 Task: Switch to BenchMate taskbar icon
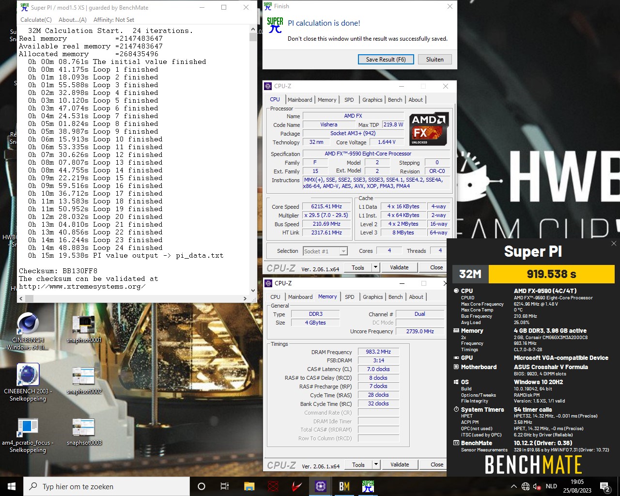pos(344,486)
